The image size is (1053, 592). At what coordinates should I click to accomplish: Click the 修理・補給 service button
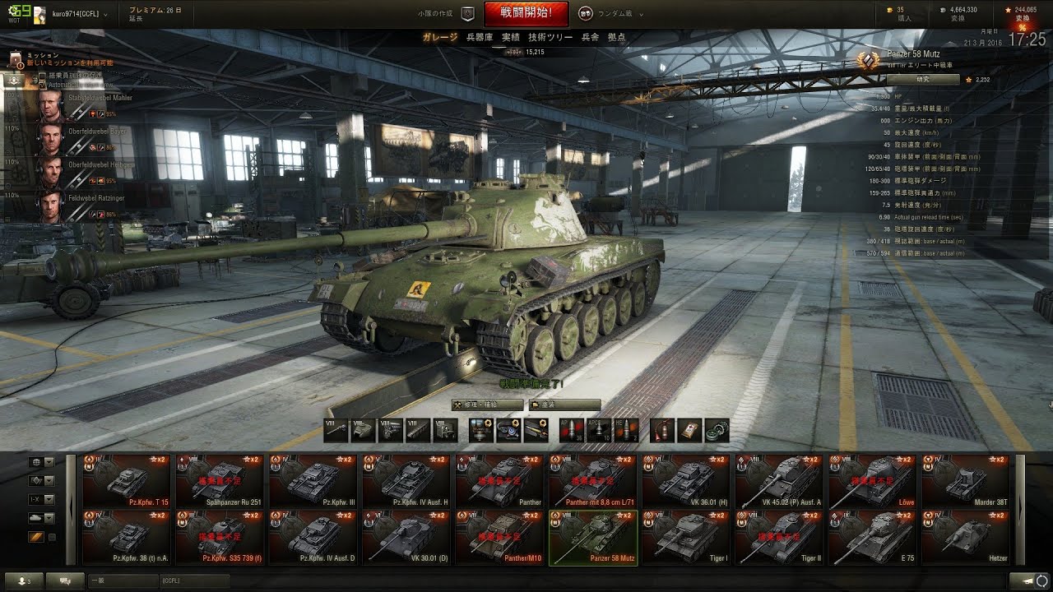pos(487,405)
